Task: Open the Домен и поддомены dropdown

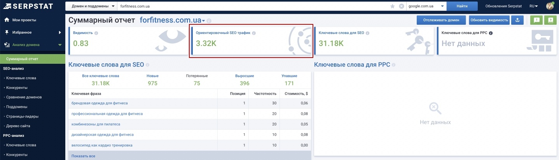Action: coord(91,6)
